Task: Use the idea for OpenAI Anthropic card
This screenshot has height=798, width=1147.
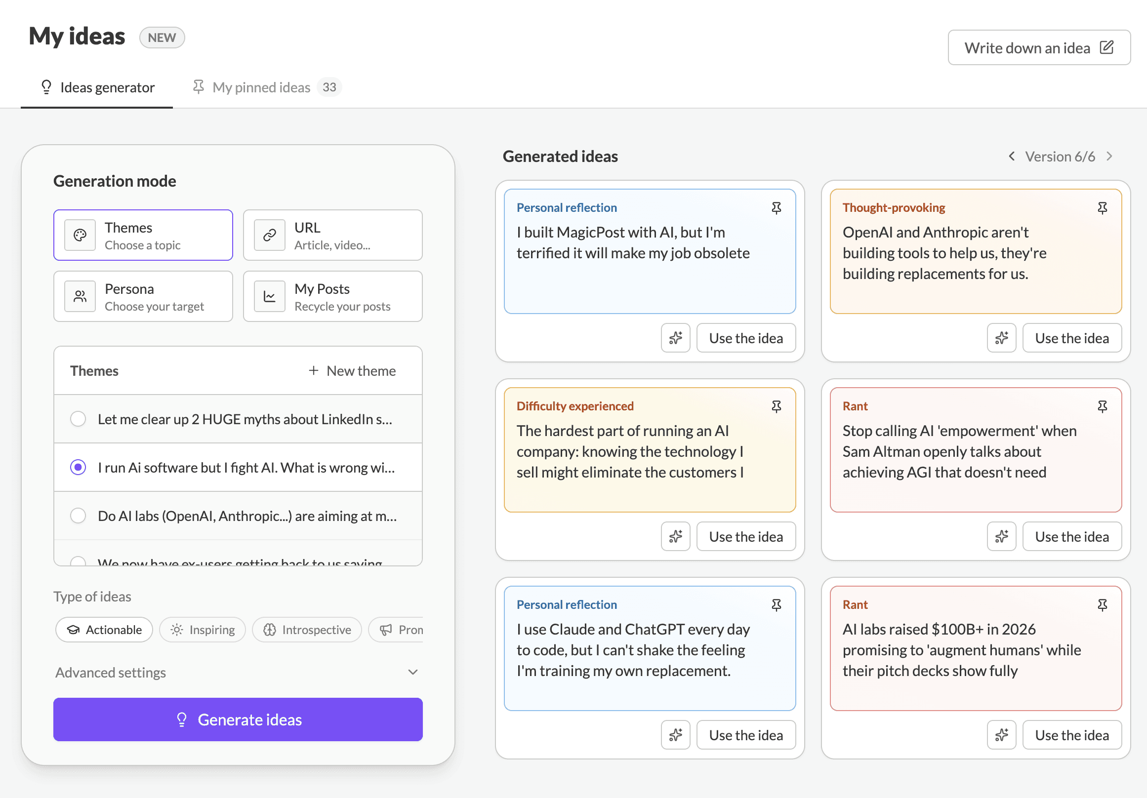Action: point(1071,338)
